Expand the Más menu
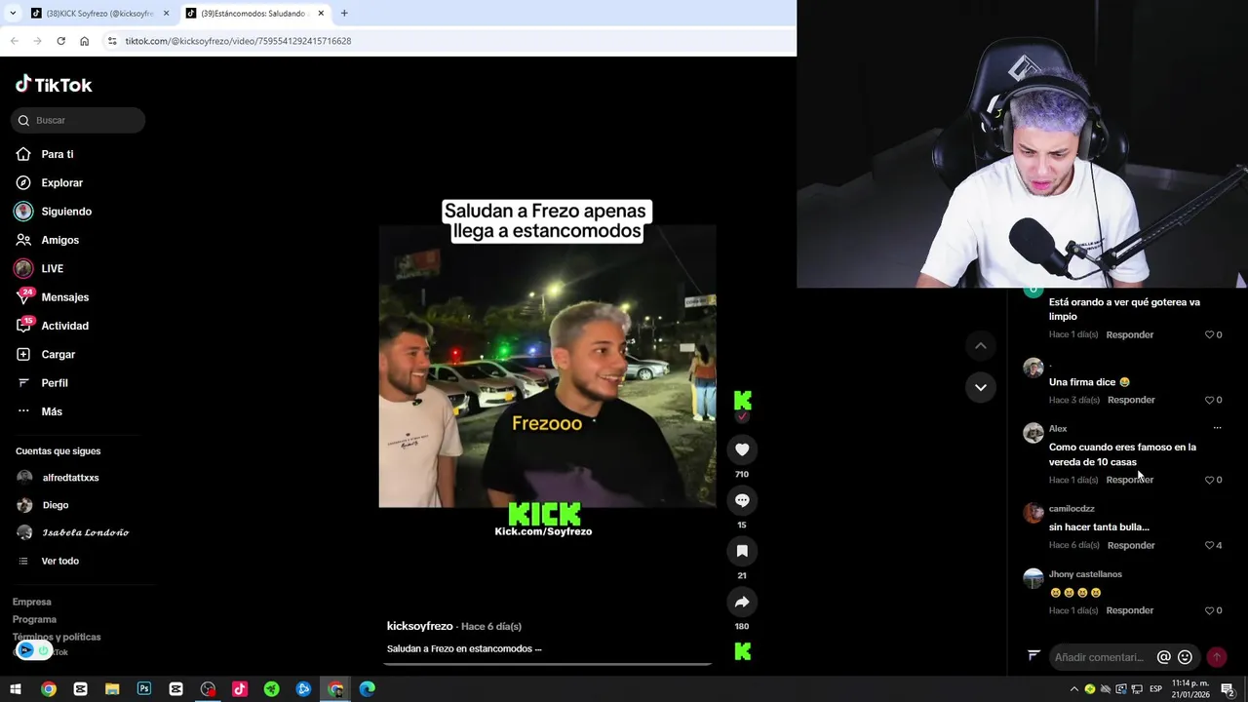Viewport: 1248px width, 702px height. 39,411
